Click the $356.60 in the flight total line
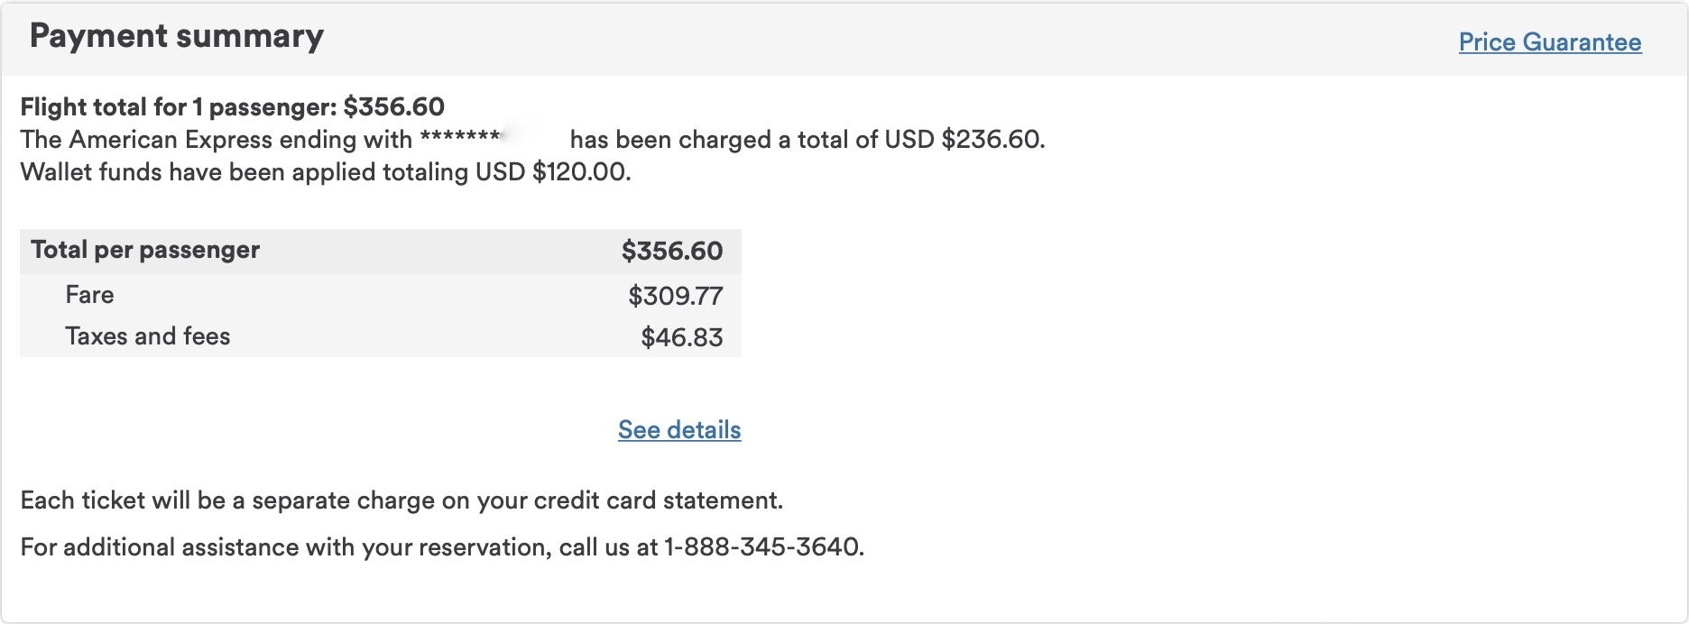1689x624 pixels. [394, 107]
